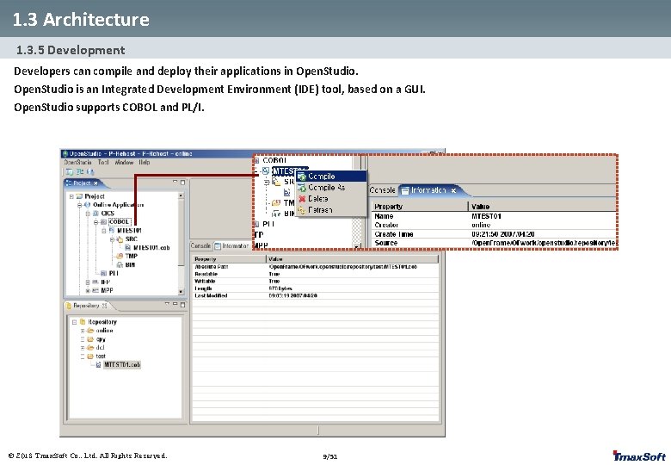Choose Compile As in the context menu
Screen dimensions: 671x465
pos(332,188)
